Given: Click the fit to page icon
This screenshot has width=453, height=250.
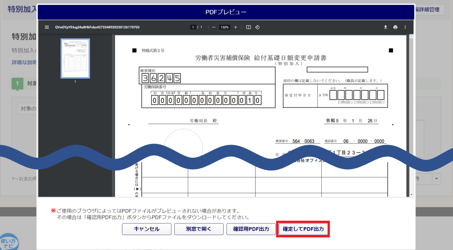Looking at the screenshot, I should [248, 27].
